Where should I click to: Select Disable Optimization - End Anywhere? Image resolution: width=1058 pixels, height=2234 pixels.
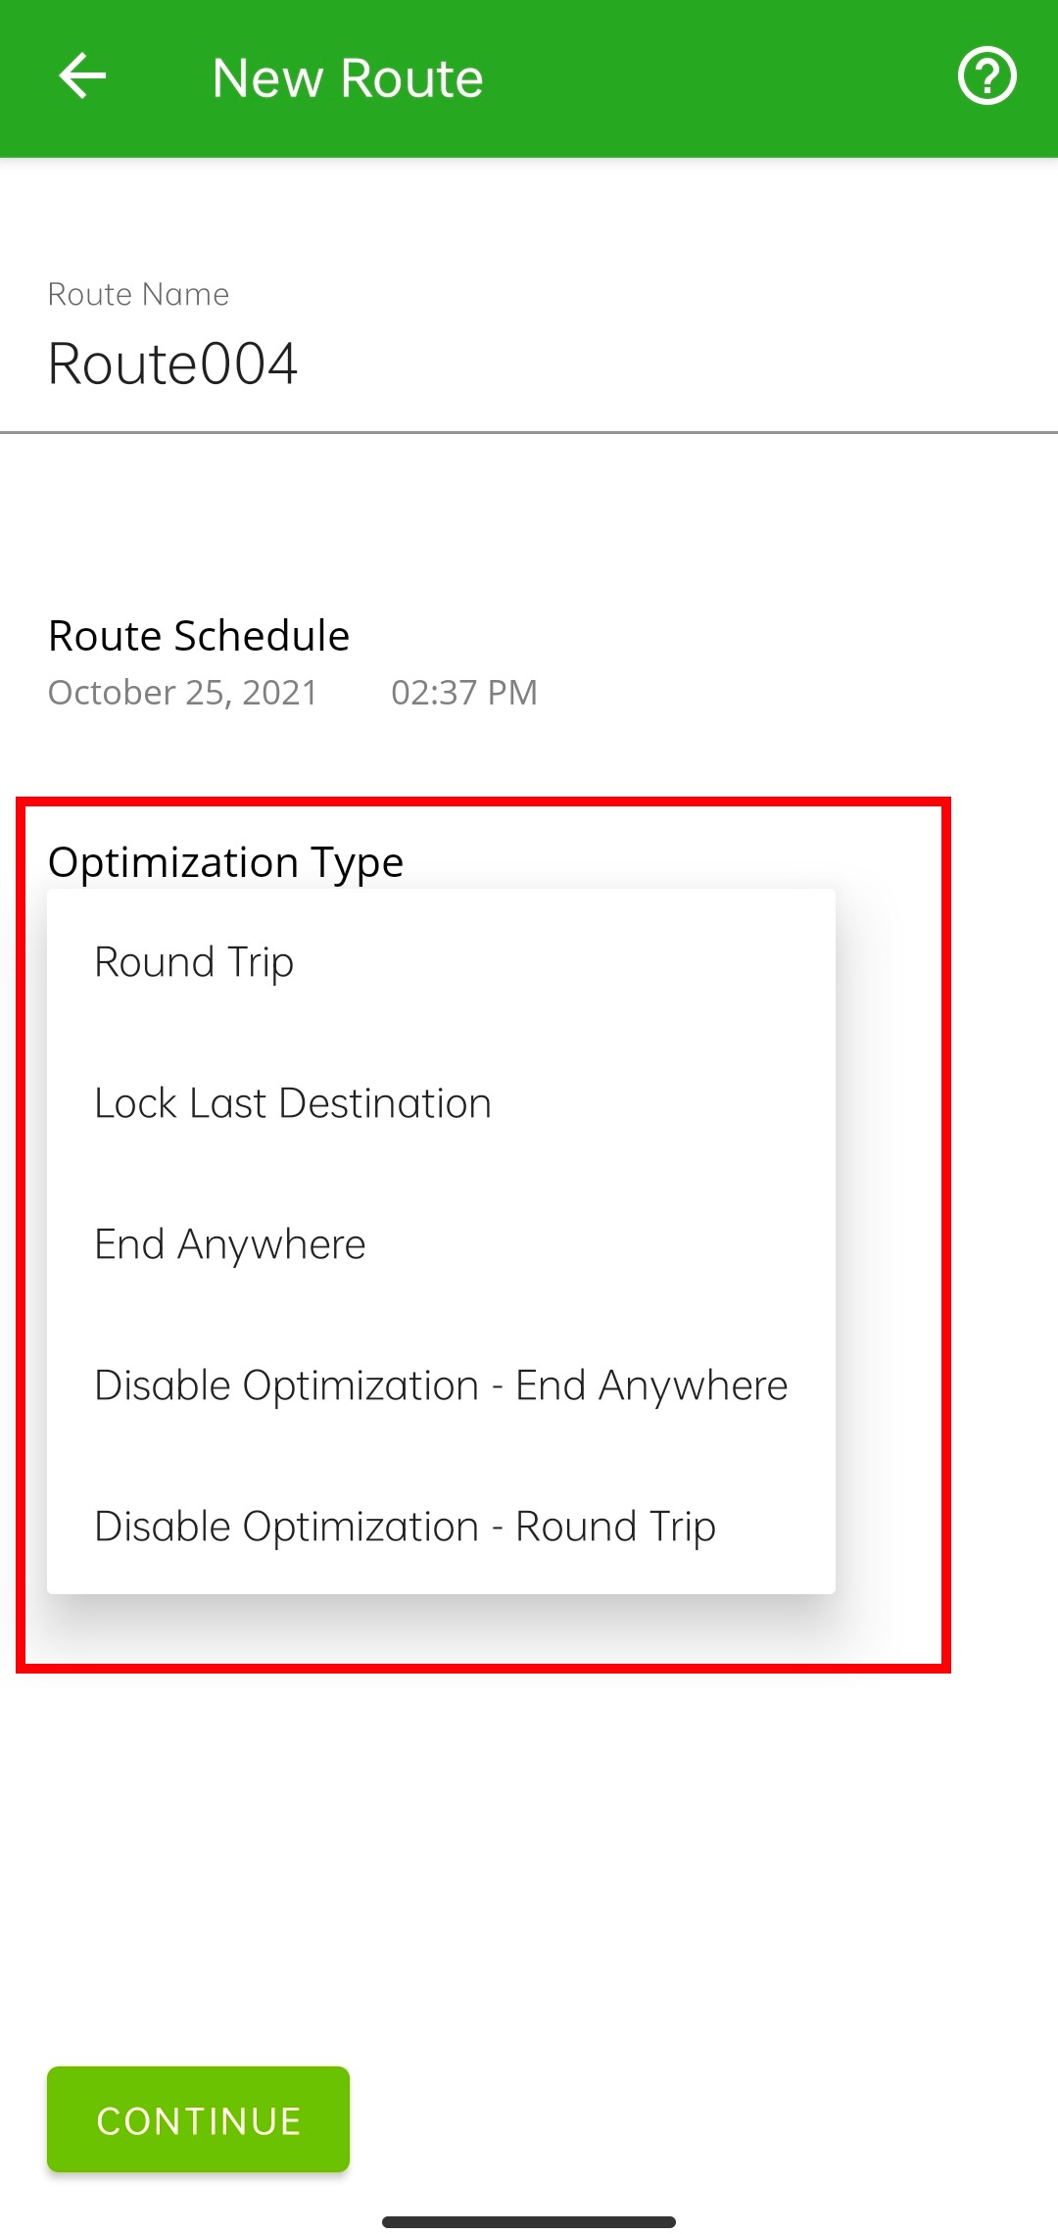click(441, 1384)
